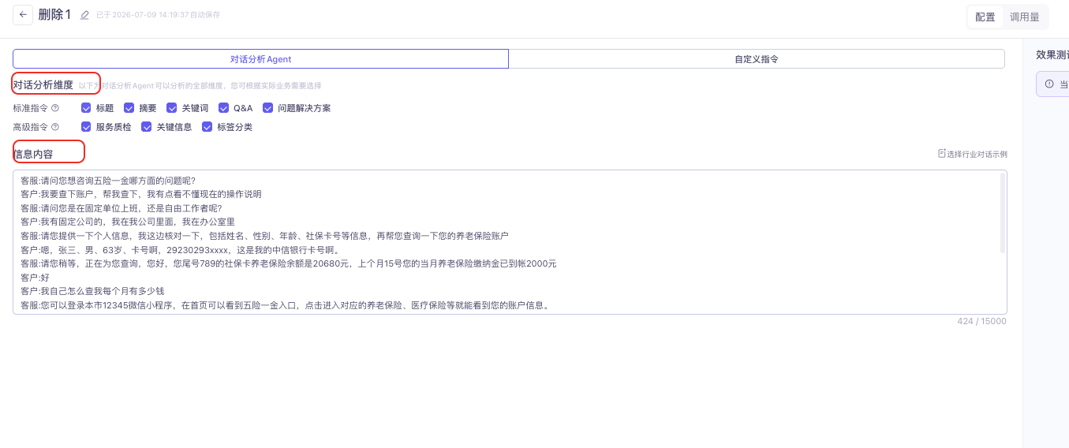Click the 删除1 title text
This screenshot has width=1069, height=448.
point(54,15)
